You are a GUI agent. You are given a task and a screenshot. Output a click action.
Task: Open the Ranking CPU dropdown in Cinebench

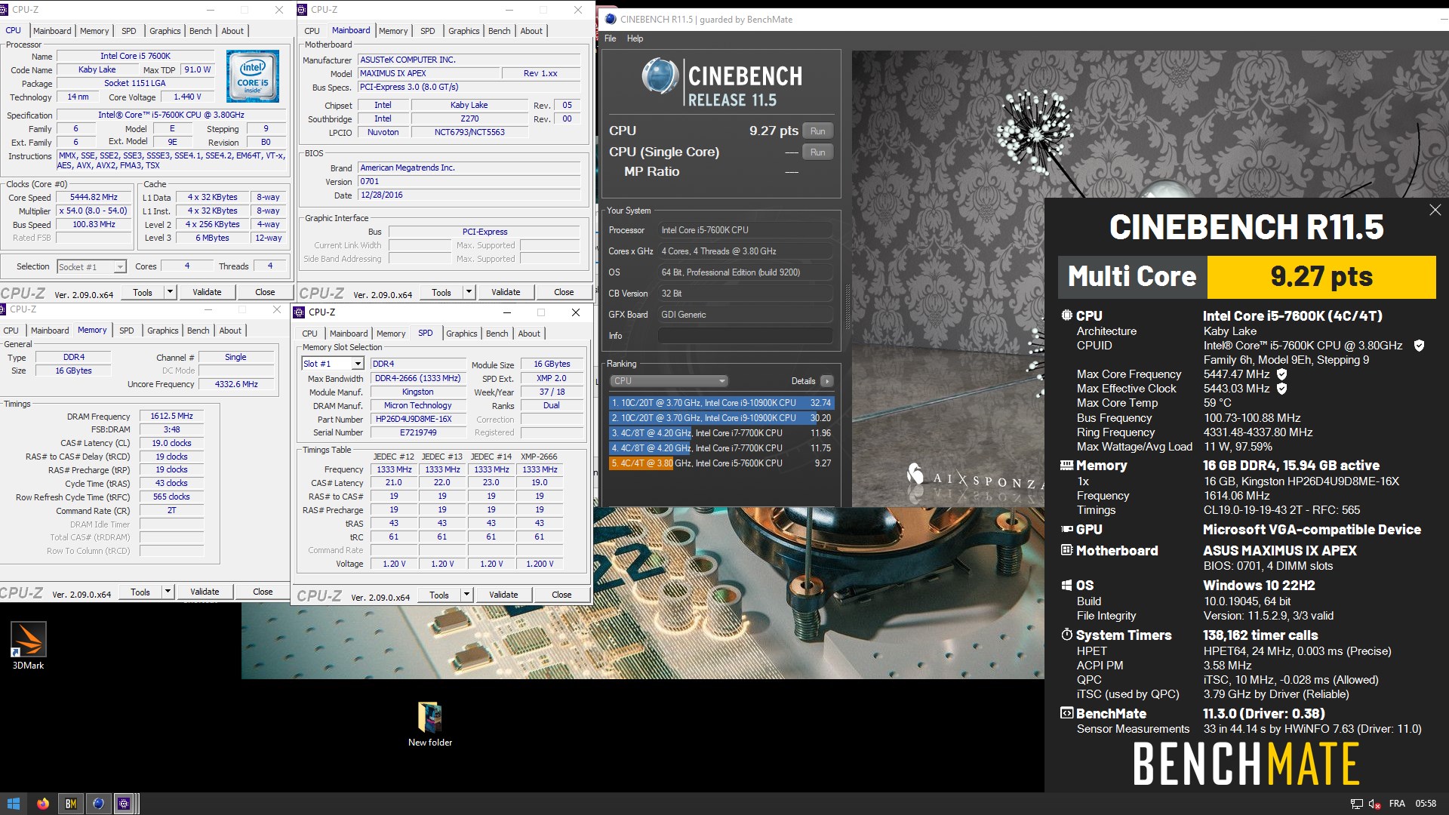tap(669, 381)
